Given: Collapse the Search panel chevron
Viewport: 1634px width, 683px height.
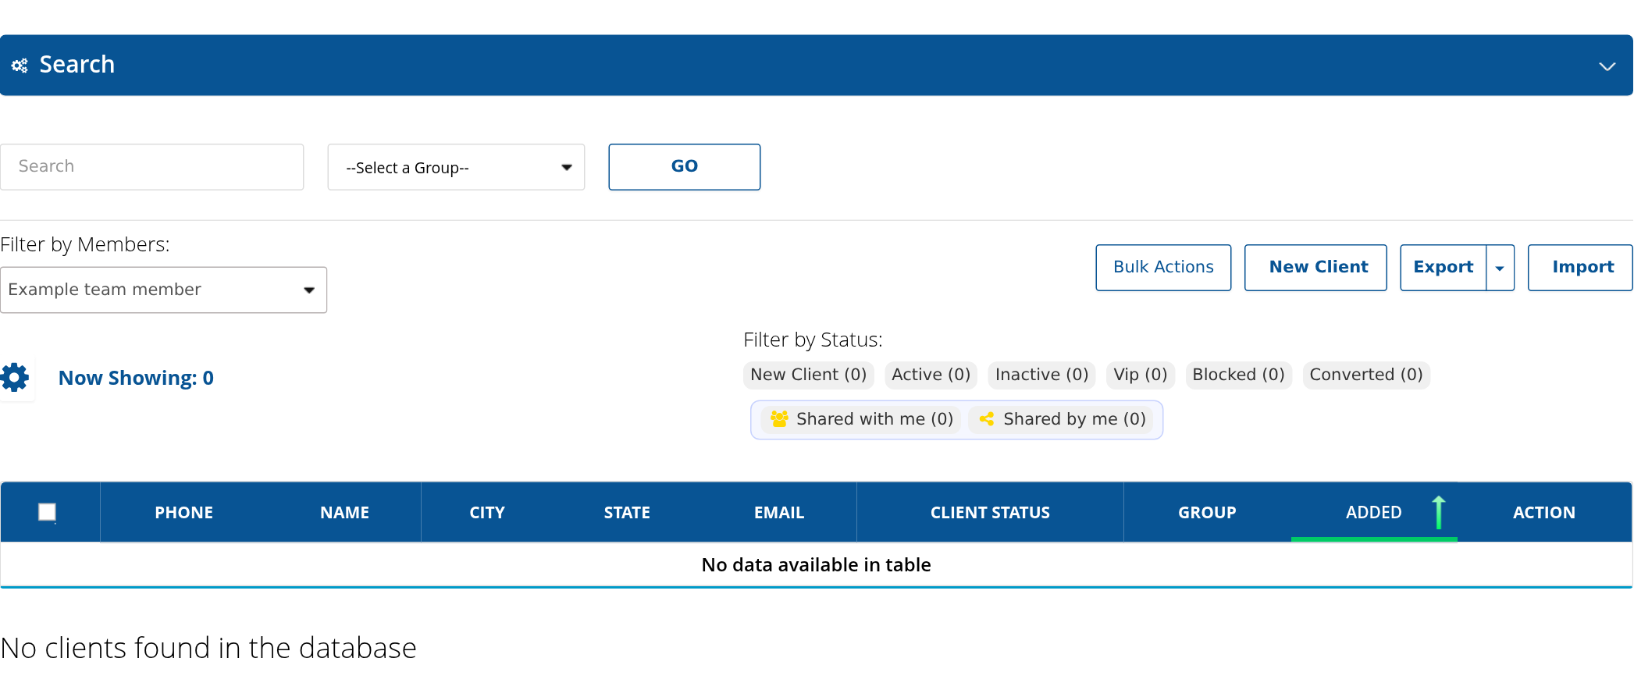Looking at the screenshot, I should tap(1607, 66).
